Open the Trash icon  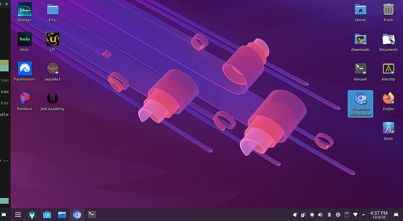click(x=388, y=10)
